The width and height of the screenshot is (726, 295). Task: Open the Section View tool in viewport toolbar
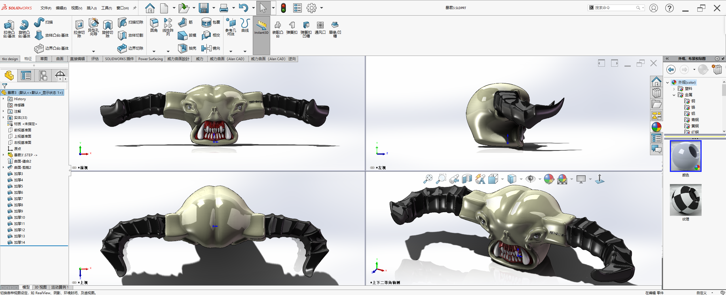coord(467,179)
